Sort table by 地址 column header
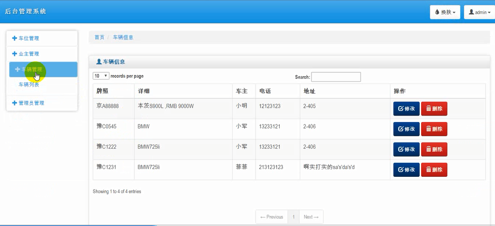The image size is (495, 226). (345, 91)
